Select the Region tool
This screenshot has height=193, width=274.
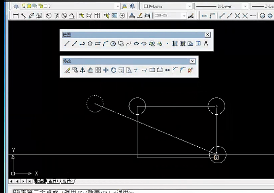pos(191,44)
